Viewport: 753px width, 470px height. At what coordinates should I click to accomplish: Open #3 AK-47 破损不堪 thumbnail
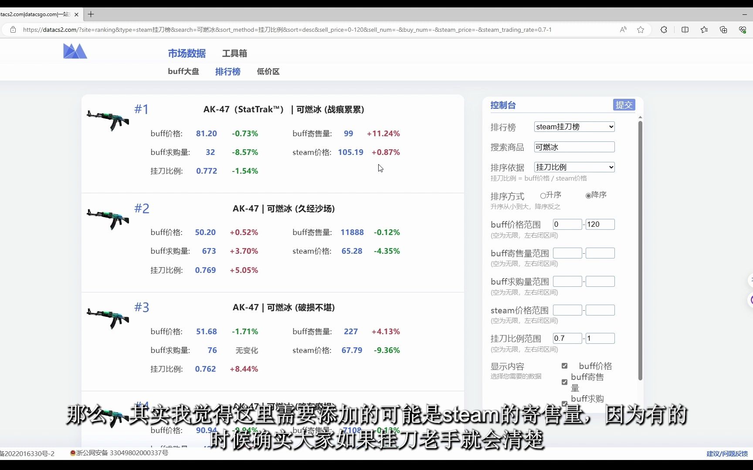pos(108,318)
